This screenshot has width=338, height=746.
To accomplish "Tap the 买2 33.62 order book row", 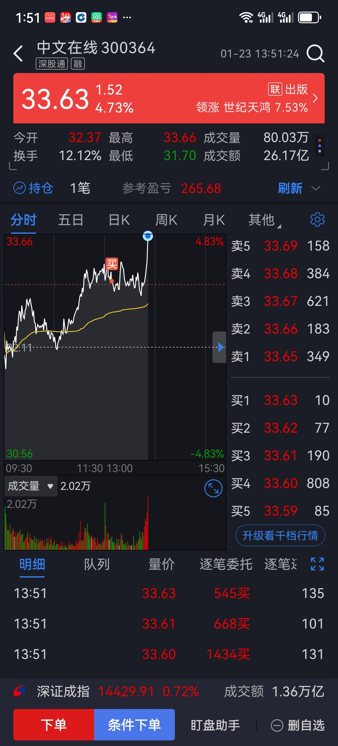I will click(280, 428).
